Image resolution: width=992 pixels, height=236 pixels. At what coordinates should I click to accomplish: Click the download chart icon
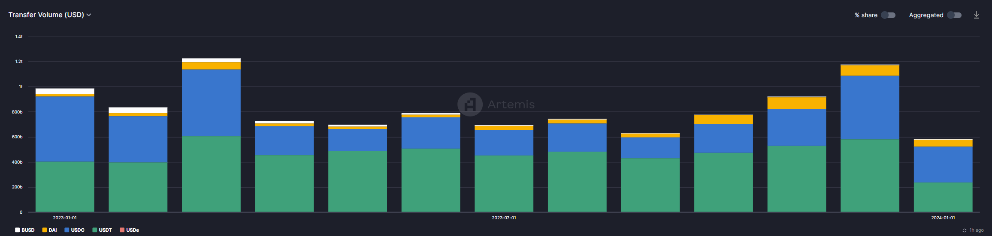pos(976,15)
